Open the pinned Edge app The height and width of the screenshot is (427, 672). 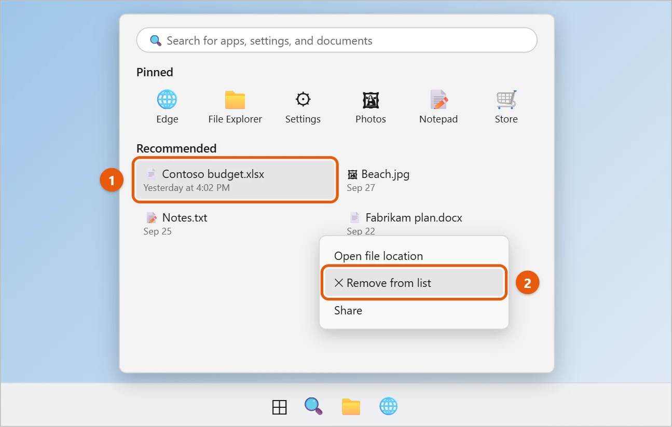(167, 107)
